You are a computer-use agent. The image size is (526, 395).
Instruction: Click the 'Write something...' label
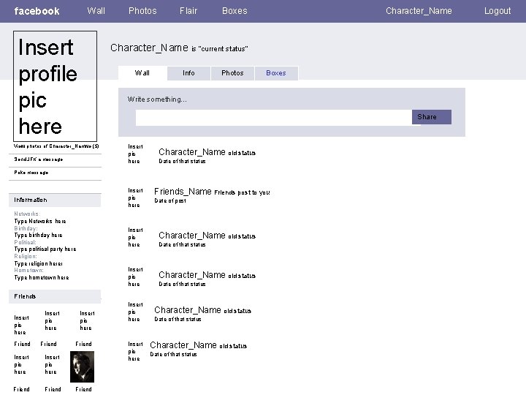157,99
